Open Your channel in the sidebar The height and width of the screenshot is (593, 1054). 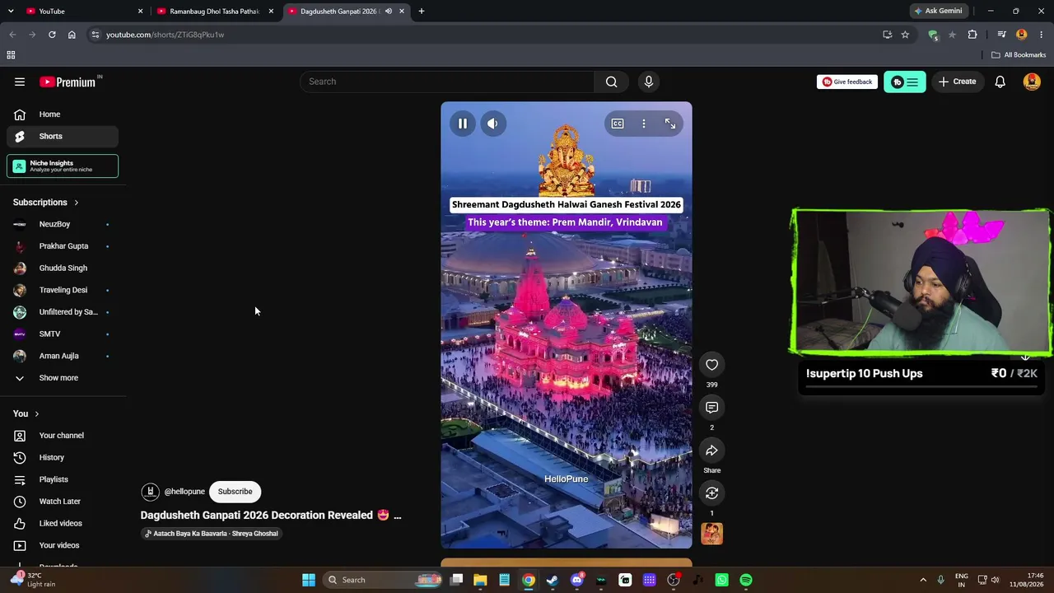click(x=63, y=436)
